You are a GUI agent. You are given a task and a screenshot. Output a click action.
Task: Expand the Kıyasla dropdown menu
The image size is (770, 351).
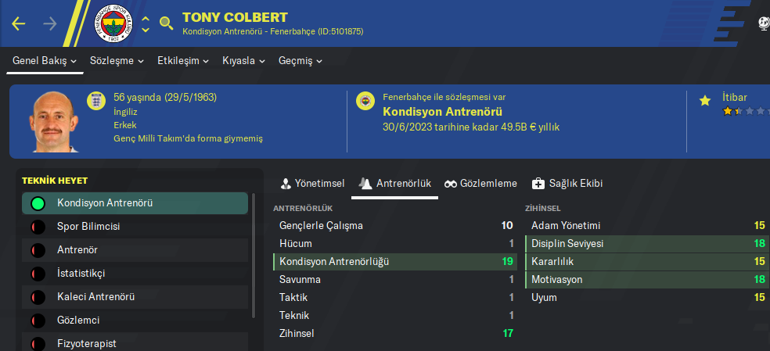[x=243, y=61]
